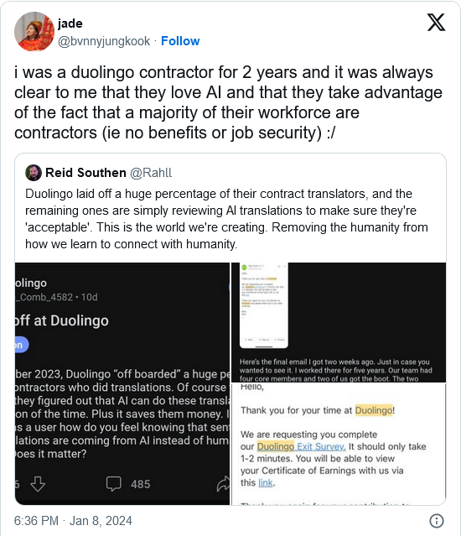Click the share arrow icon in Reddit post
The width and height of the screenshot is (461, 536).
tap(223, 484)
